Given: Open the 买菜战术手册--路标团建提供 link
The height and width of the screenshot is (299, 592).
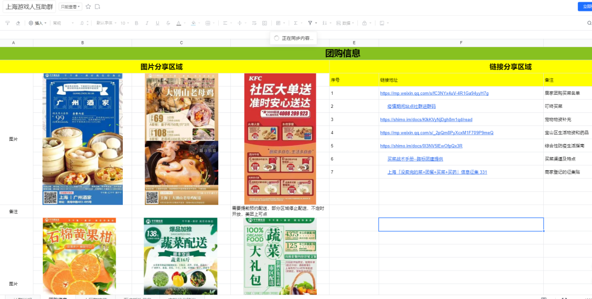Looking at the screenshot, I should coord(415,159).
